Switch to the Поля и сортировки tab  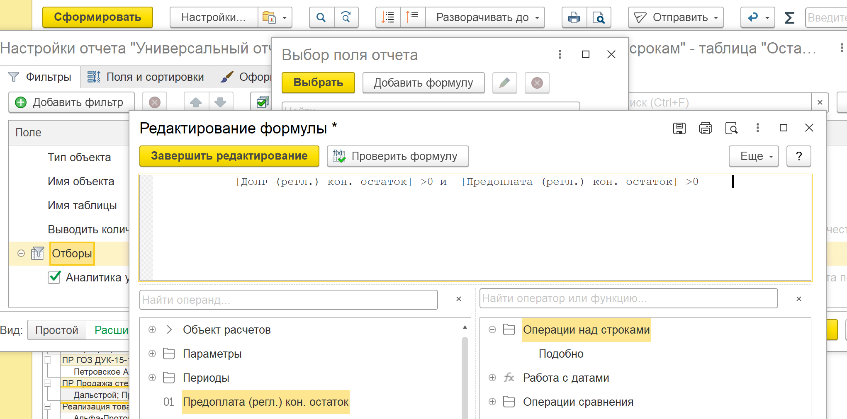click(146, 77)
